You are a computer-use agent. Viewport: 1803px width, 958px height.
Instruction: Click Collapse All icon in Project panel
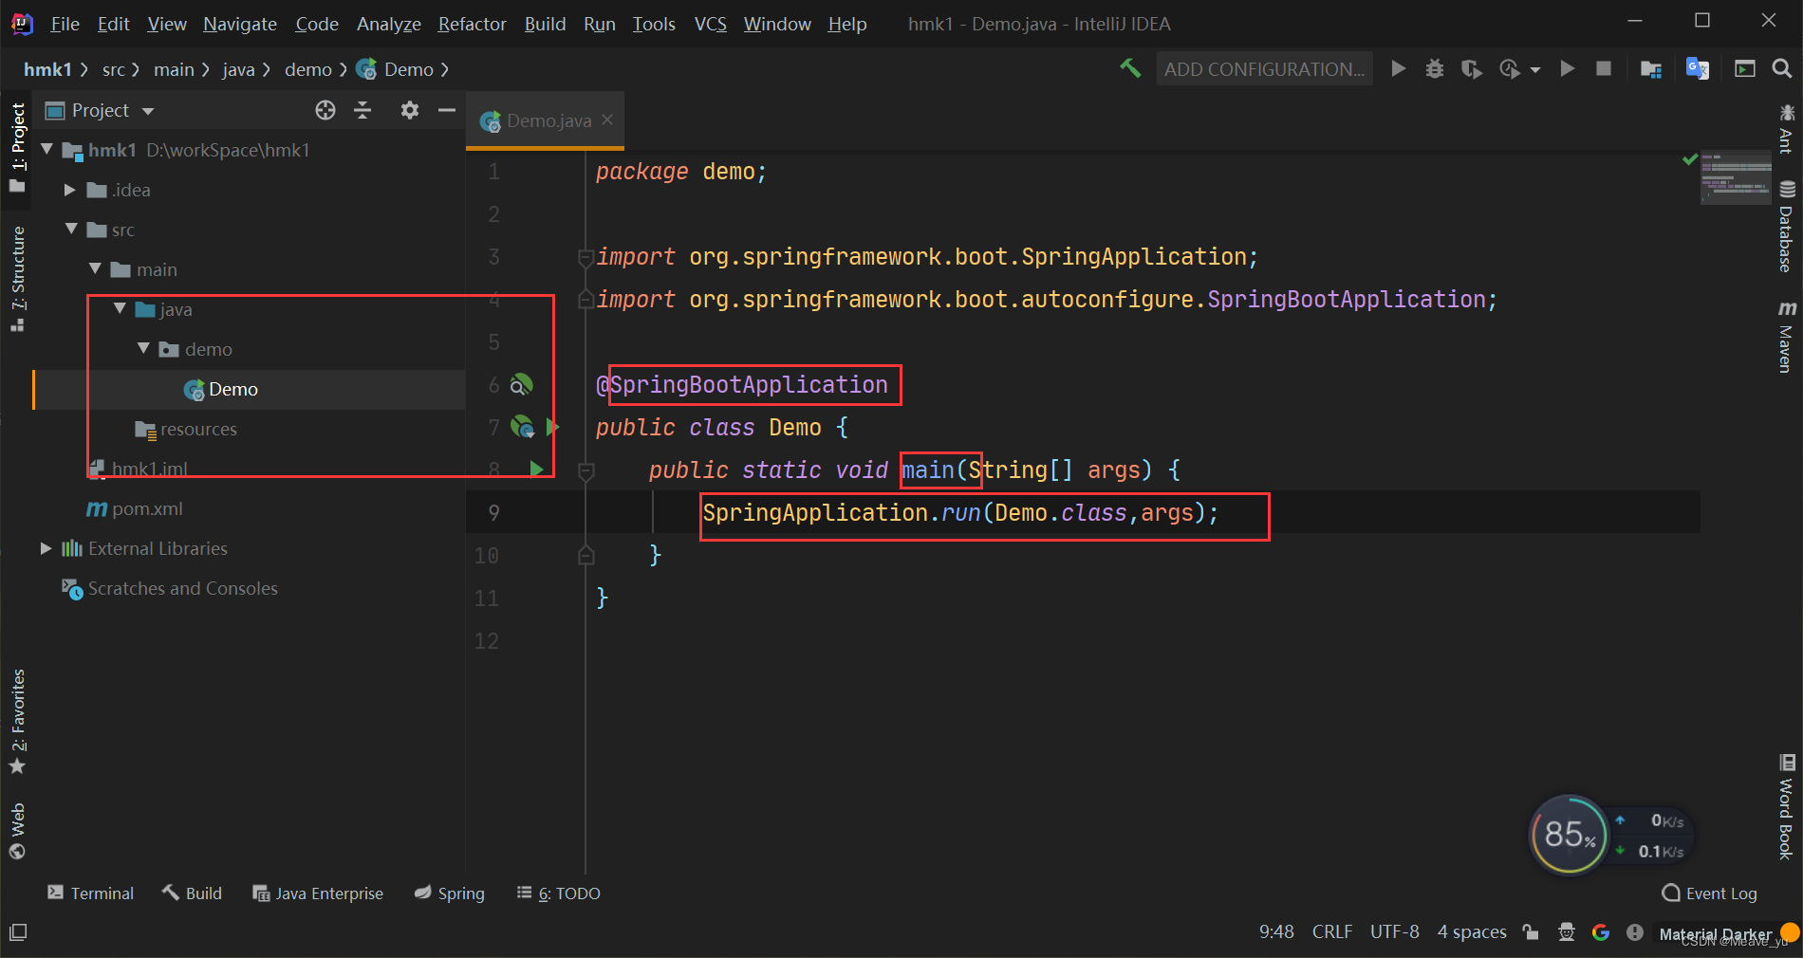[362, 110]
